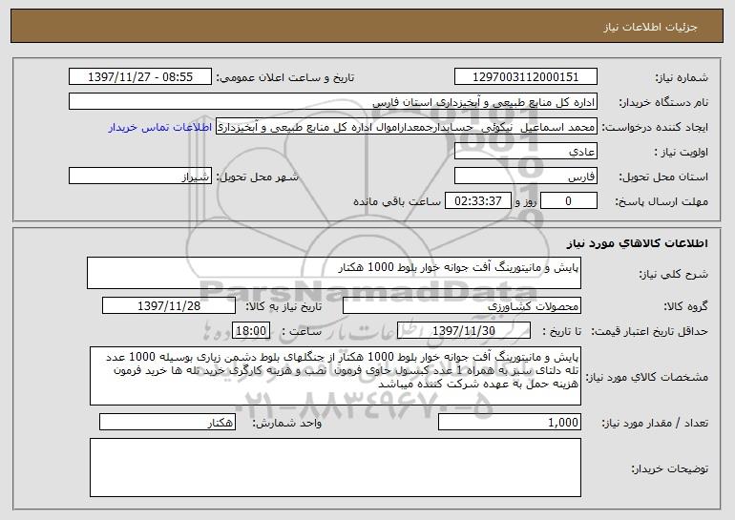The image size is (735, 520).
Task: Select the label اولویت نیاز
Action: click(682, 152)
